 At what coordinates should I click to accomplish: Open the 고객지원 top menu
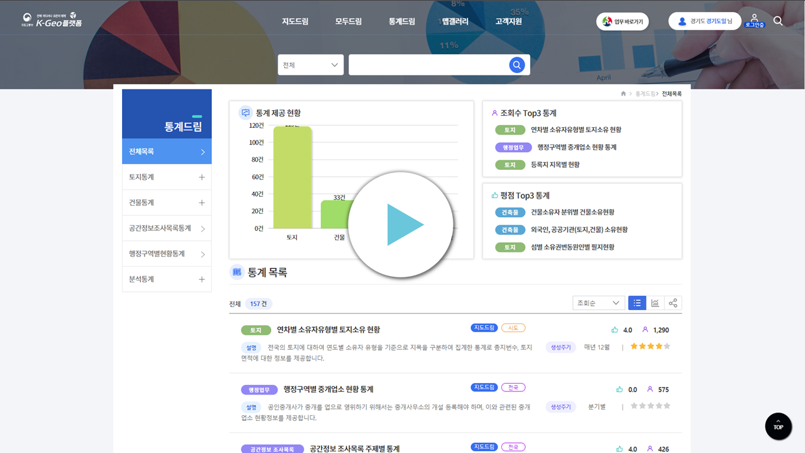pyautogui.click(x=508, y=21)
